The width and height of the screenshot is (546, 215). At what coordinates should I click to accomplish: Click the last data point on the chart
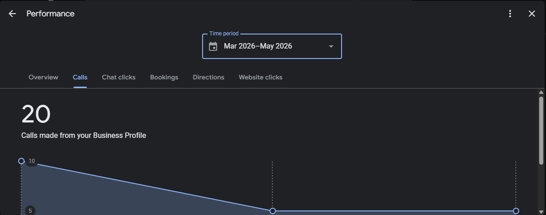[x=516, y=211]
